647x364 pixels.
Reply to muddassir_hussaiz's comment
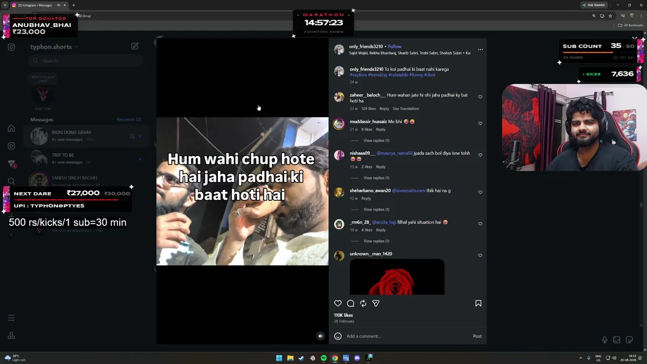pos(381,129)
